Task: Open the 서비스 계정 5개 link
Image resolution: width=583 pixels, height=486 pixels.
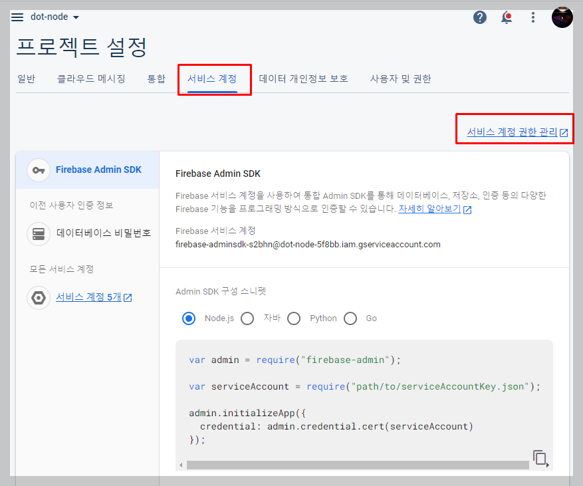Action: (x=94, y=297)
